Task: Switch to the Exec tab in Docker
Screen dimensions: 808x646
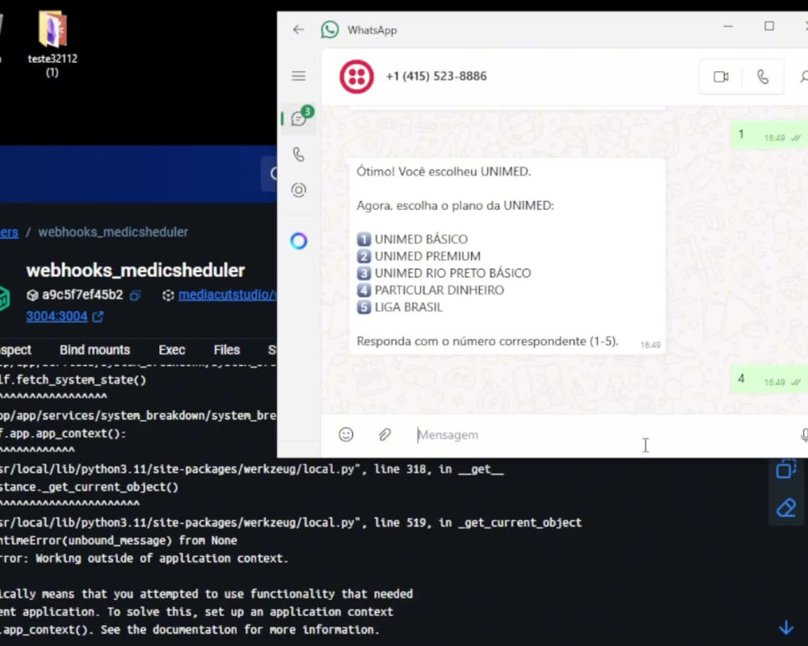Action: 171,350
